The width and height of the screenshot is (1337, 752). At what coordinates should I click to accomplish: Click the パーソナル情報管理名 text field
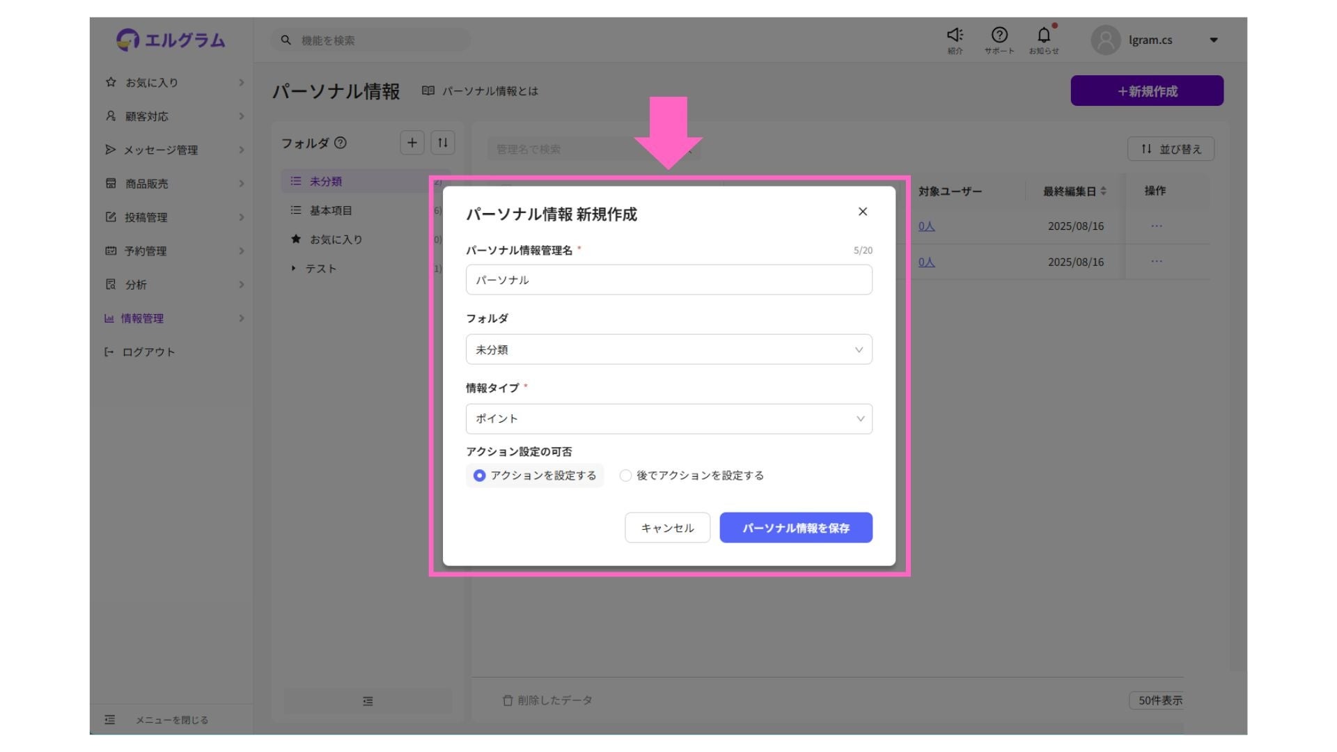coord(668,280)
